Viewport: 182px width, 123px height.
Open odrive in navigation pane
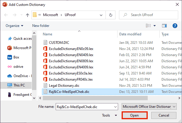coord(16,67)
